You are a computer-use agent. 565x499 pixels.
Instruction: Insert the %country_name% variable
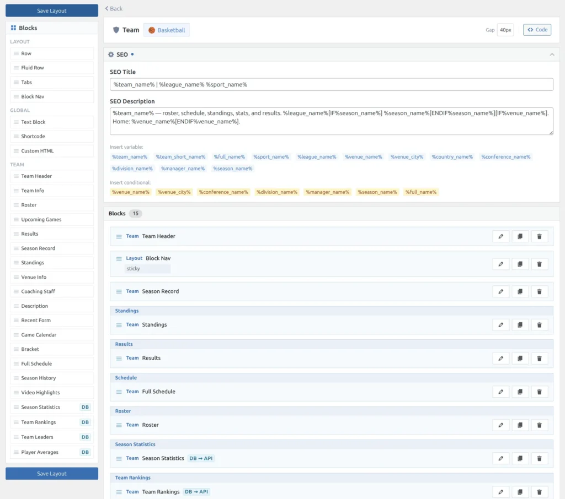(x=452, y=157)
